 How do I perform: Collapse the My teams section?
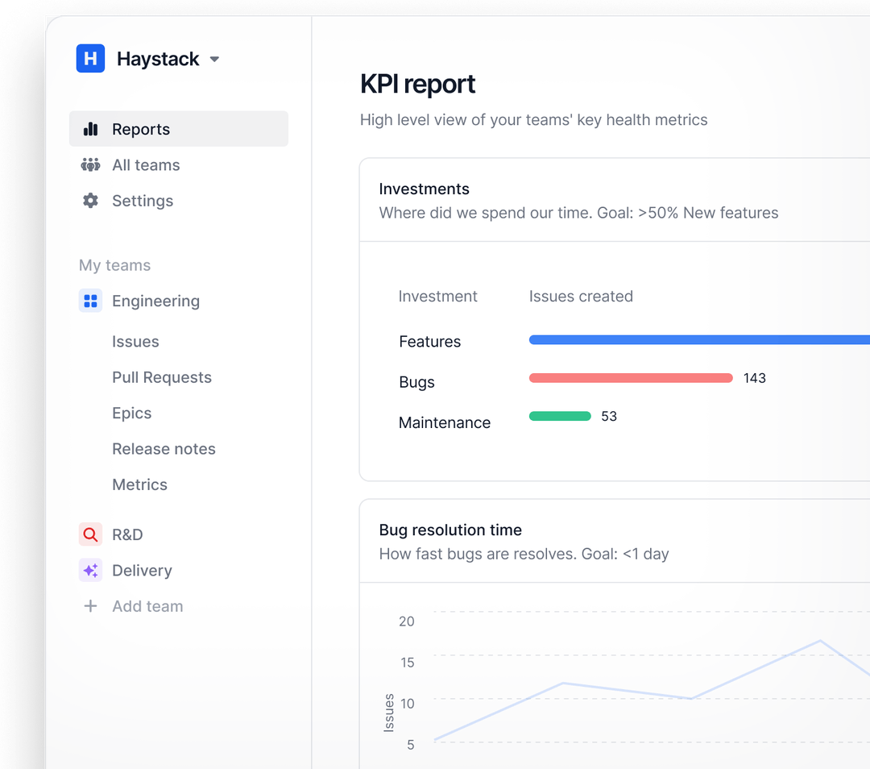[x=114, y=264]
